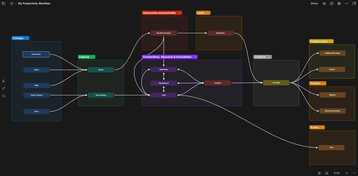The image size is (358, 176).
Task: Open the Summarise automatically section menu
Action: tap(180, 13)
